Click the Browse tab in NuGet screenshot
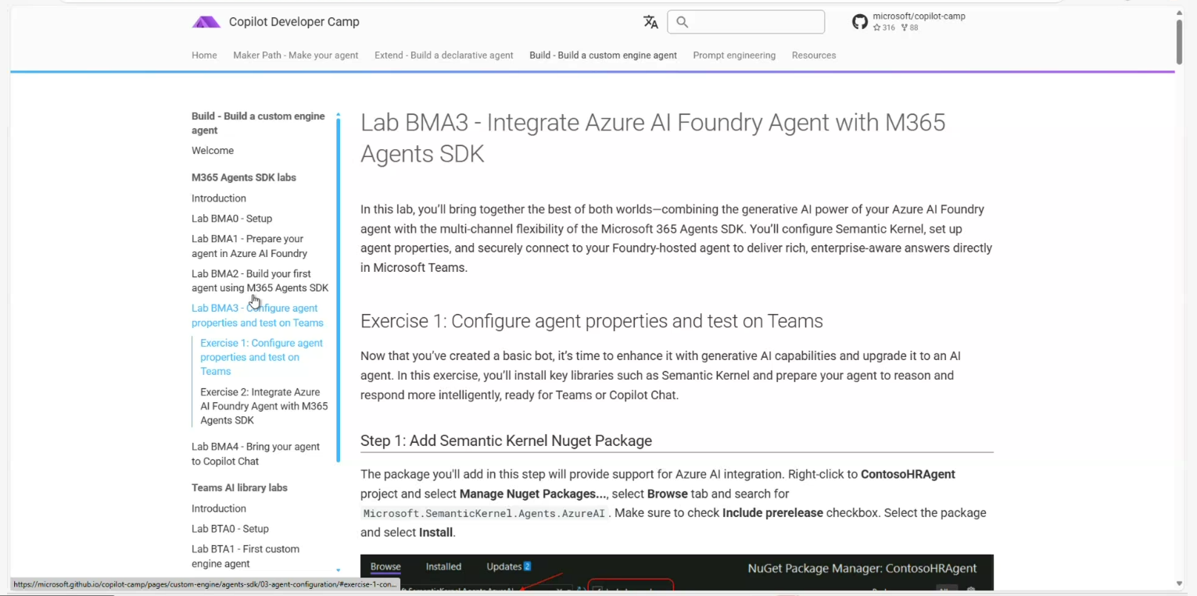 [385, 567]
